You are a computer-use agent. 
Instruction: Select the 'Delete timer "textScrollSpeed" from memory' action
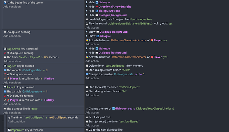point(114,66)
